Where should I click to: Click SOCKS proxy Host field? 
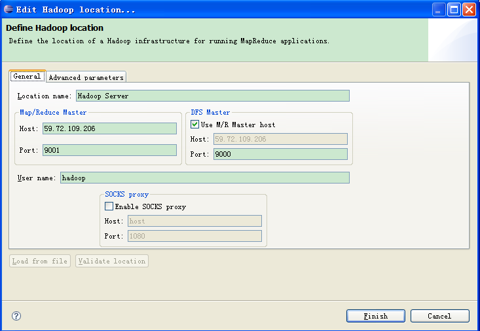pos(194,221)
